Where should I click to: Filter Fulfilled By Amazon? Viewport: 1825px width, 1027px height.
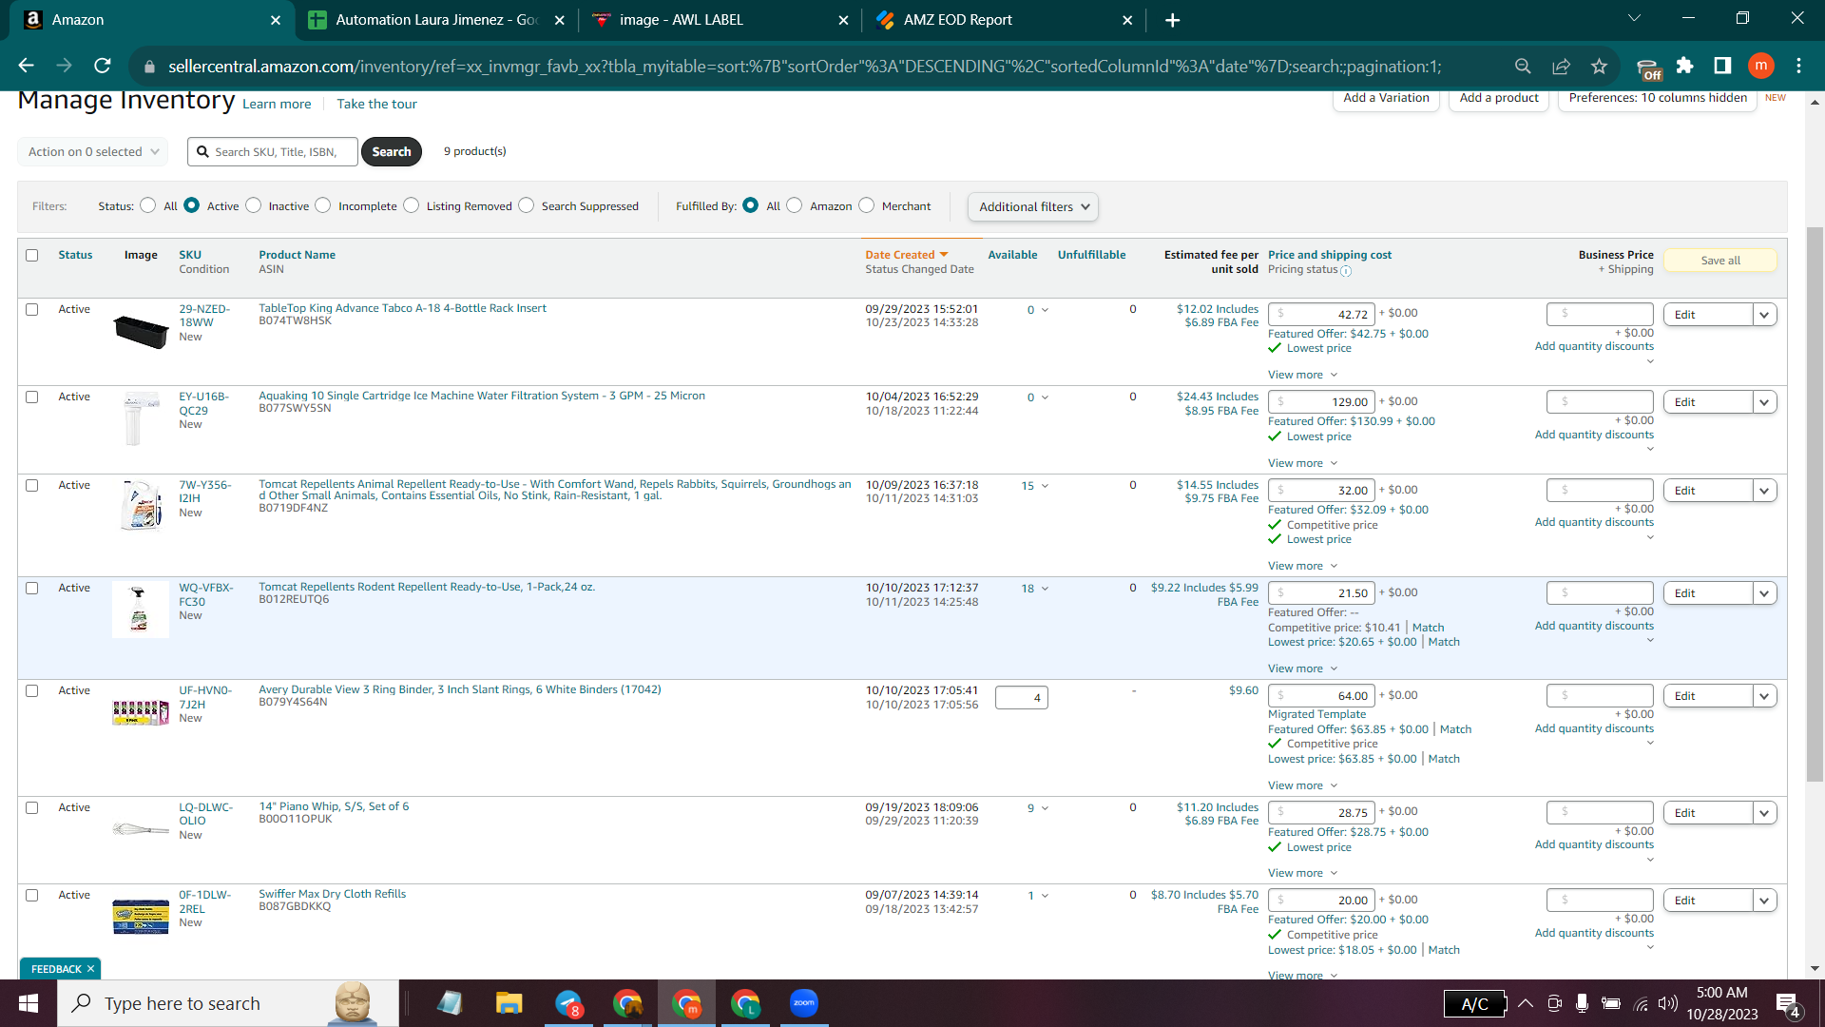(x=795, y=205)
